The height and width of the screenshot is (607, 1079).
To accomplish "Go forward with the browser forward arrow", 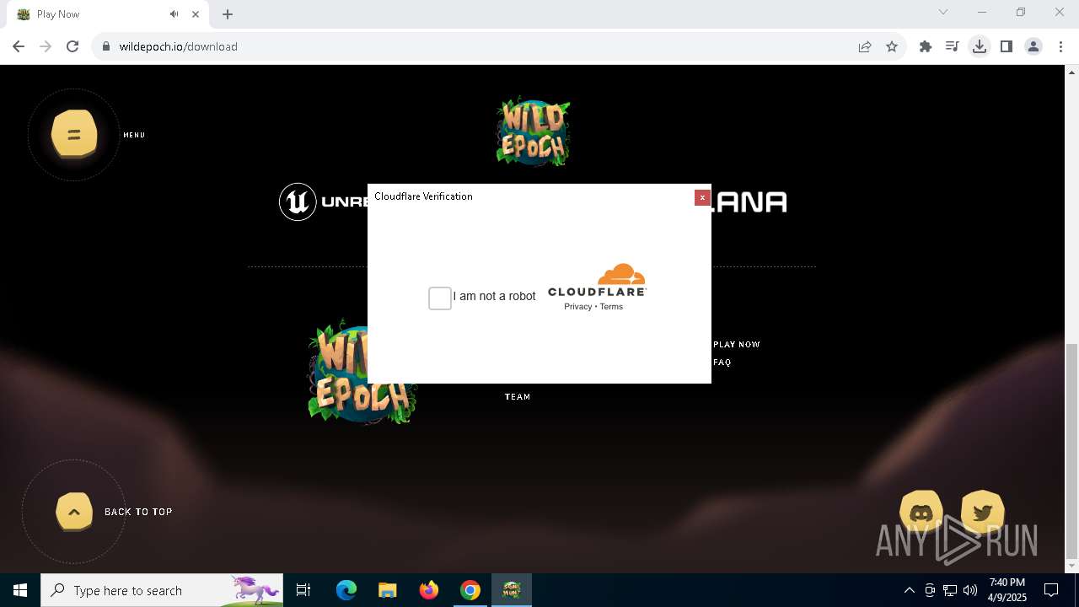I will [46, 46].
